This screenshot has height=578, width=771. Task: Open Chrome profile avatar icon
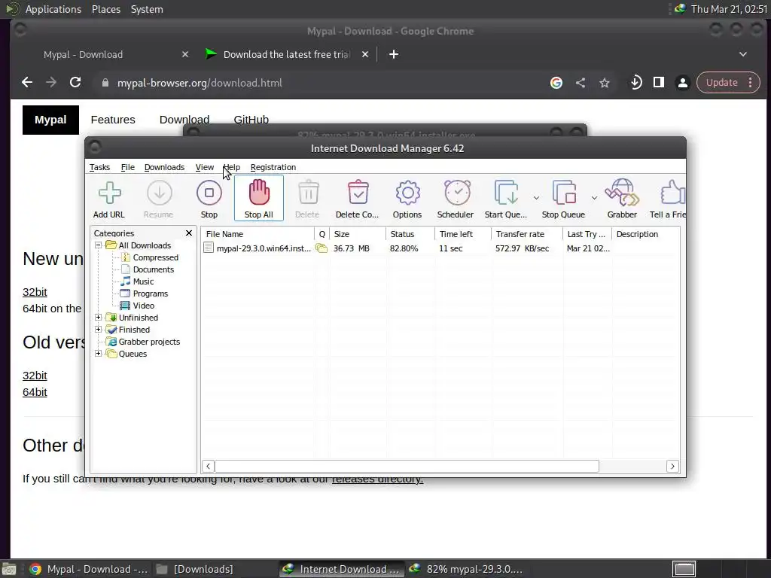click(682, 83)
